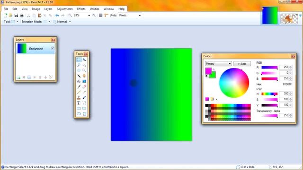The width and height of the screenshot is (303, 170).
Task: Open the image list arrow beside thumbnails
Action: [x=300, y=16]
